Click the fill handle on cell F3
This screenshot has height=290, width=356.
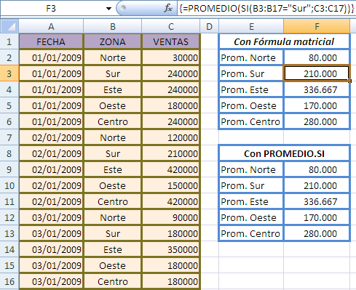tap(349, 81)
